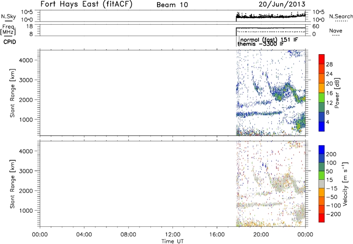Viewport: 353px width, 244px height.
Task: Select the 8–12 dB teal Power segment
Action: tap(322, 107)
